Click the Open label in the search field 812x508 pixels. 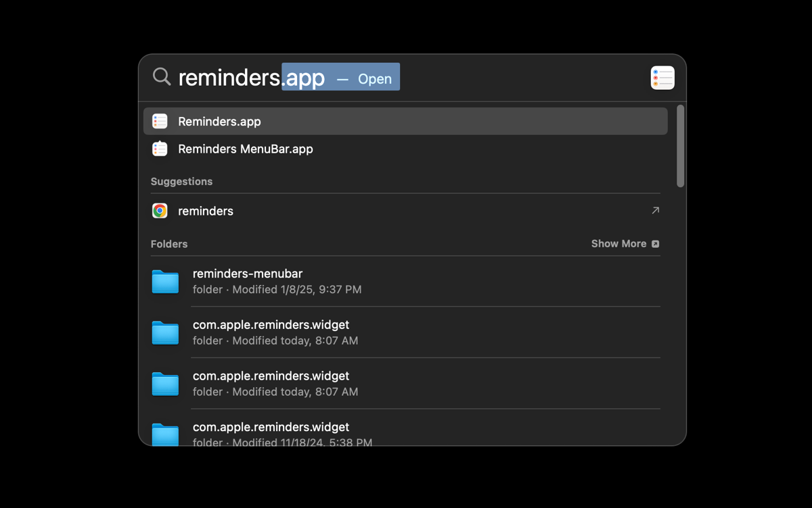click(375, 78)
